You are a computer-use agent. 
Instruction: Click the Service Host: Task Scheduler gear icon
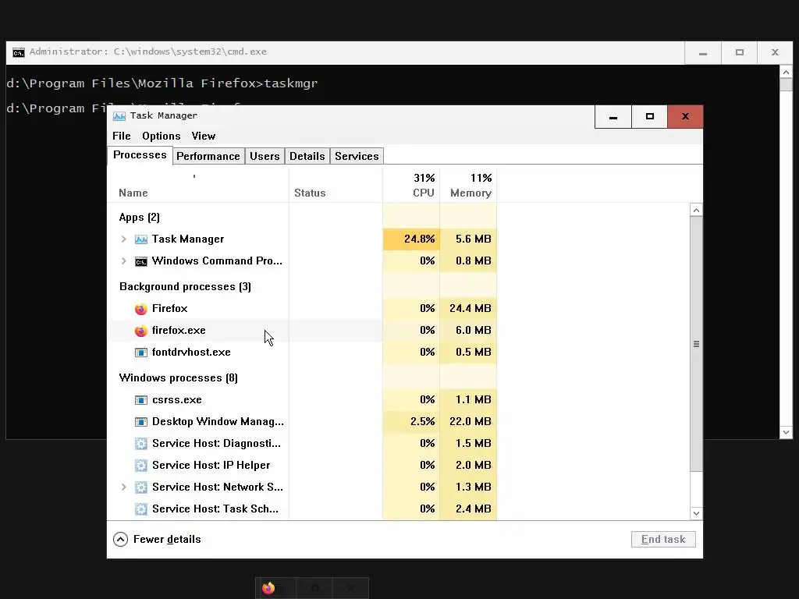[x=141, y=509]
